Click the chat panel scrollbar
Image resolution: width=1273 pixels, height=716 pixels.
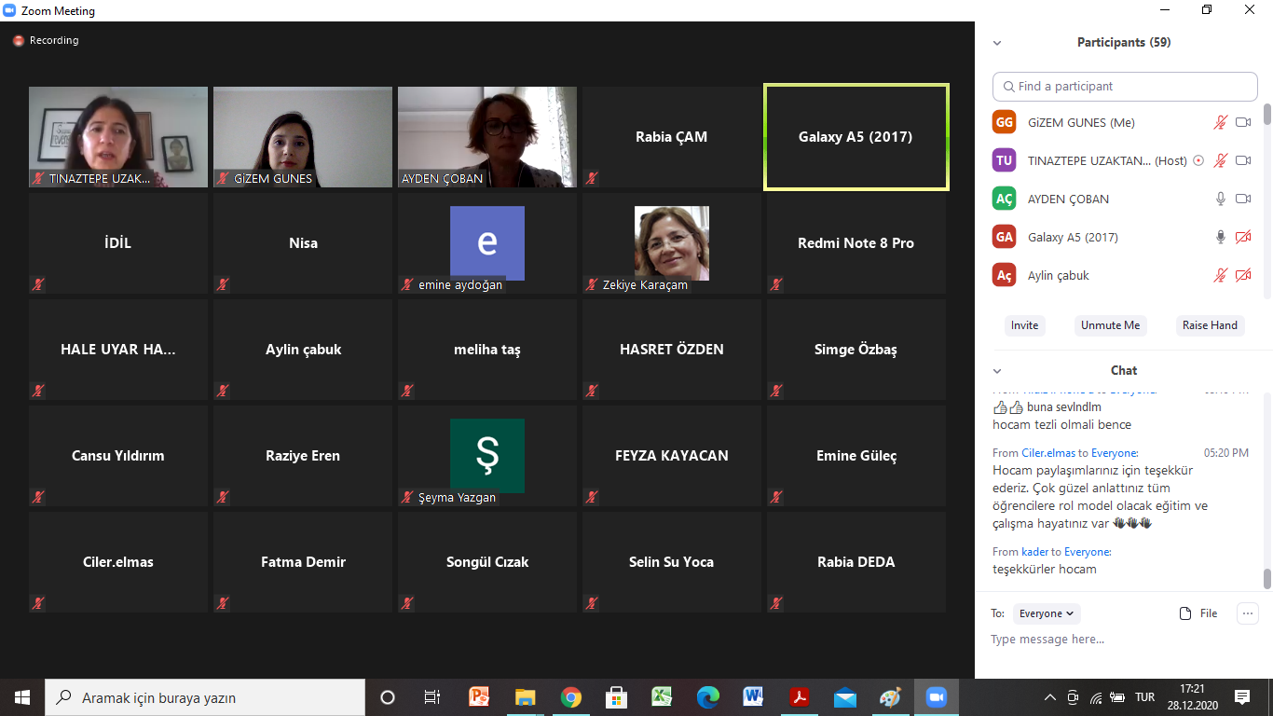click(1266, 578)
